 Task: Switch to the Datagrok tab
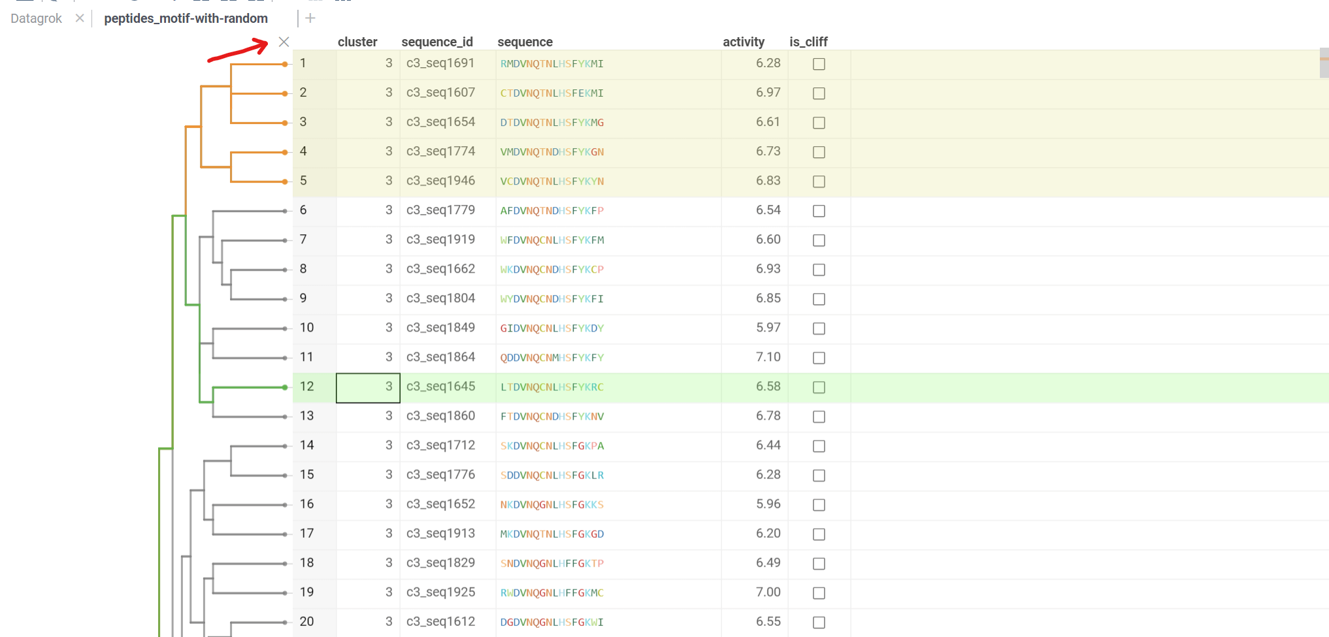tap(36, 18)
